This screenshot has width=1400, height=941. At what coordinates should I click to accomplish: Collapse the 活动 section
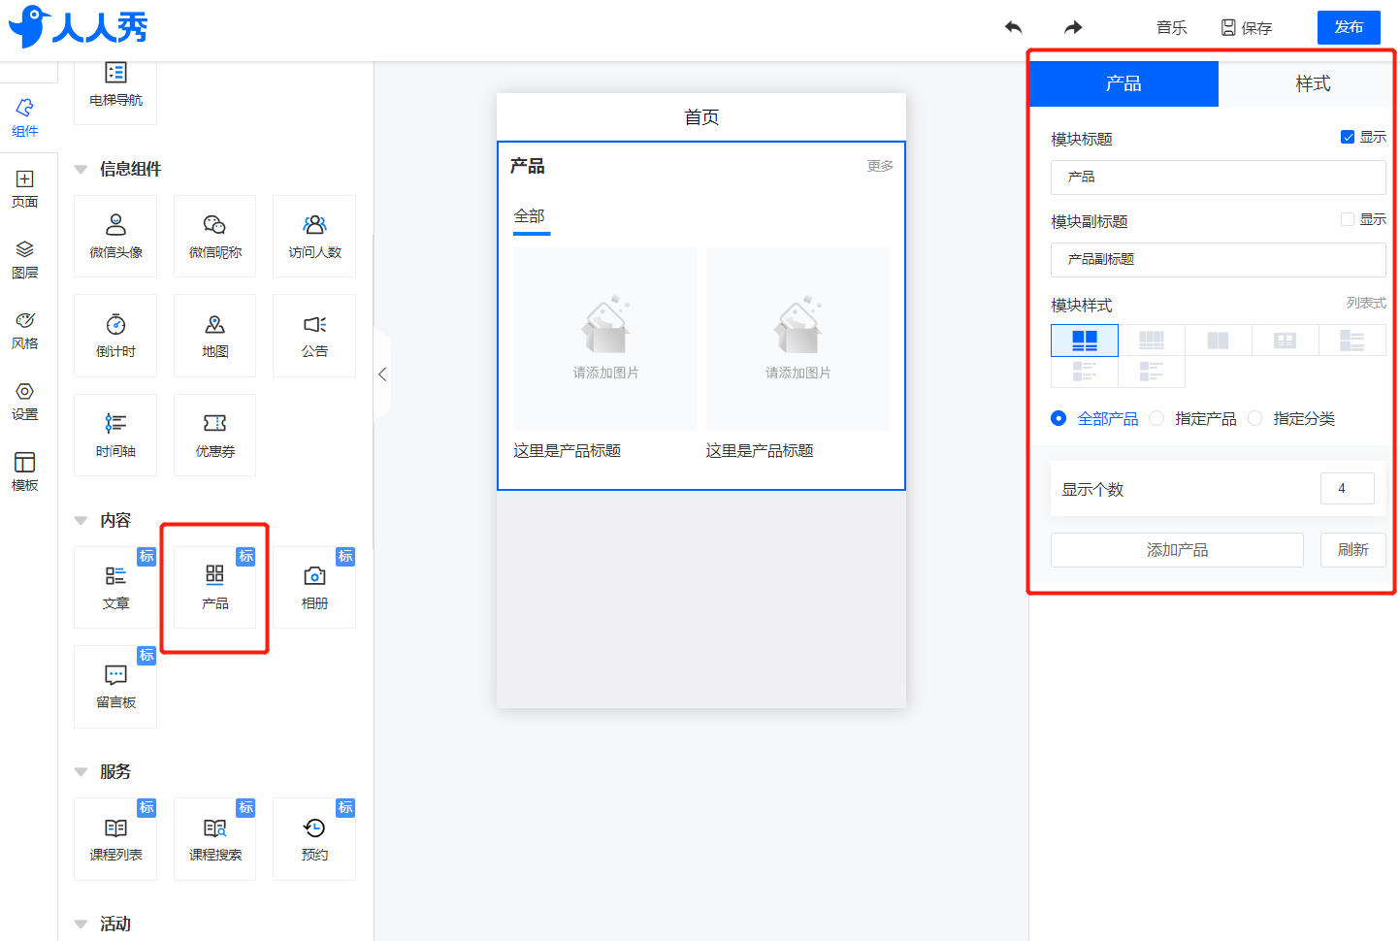pyautogui.click(x=81, y=925)
